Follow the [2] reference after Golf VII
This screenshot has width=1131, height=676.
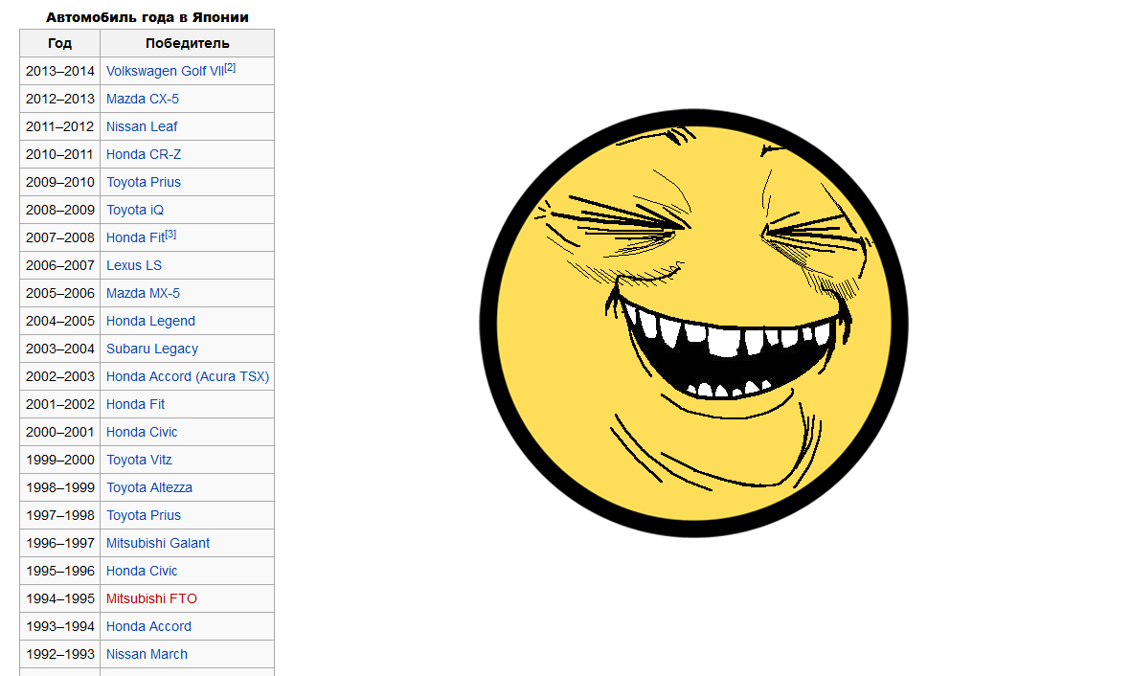(x=230, y=68)
